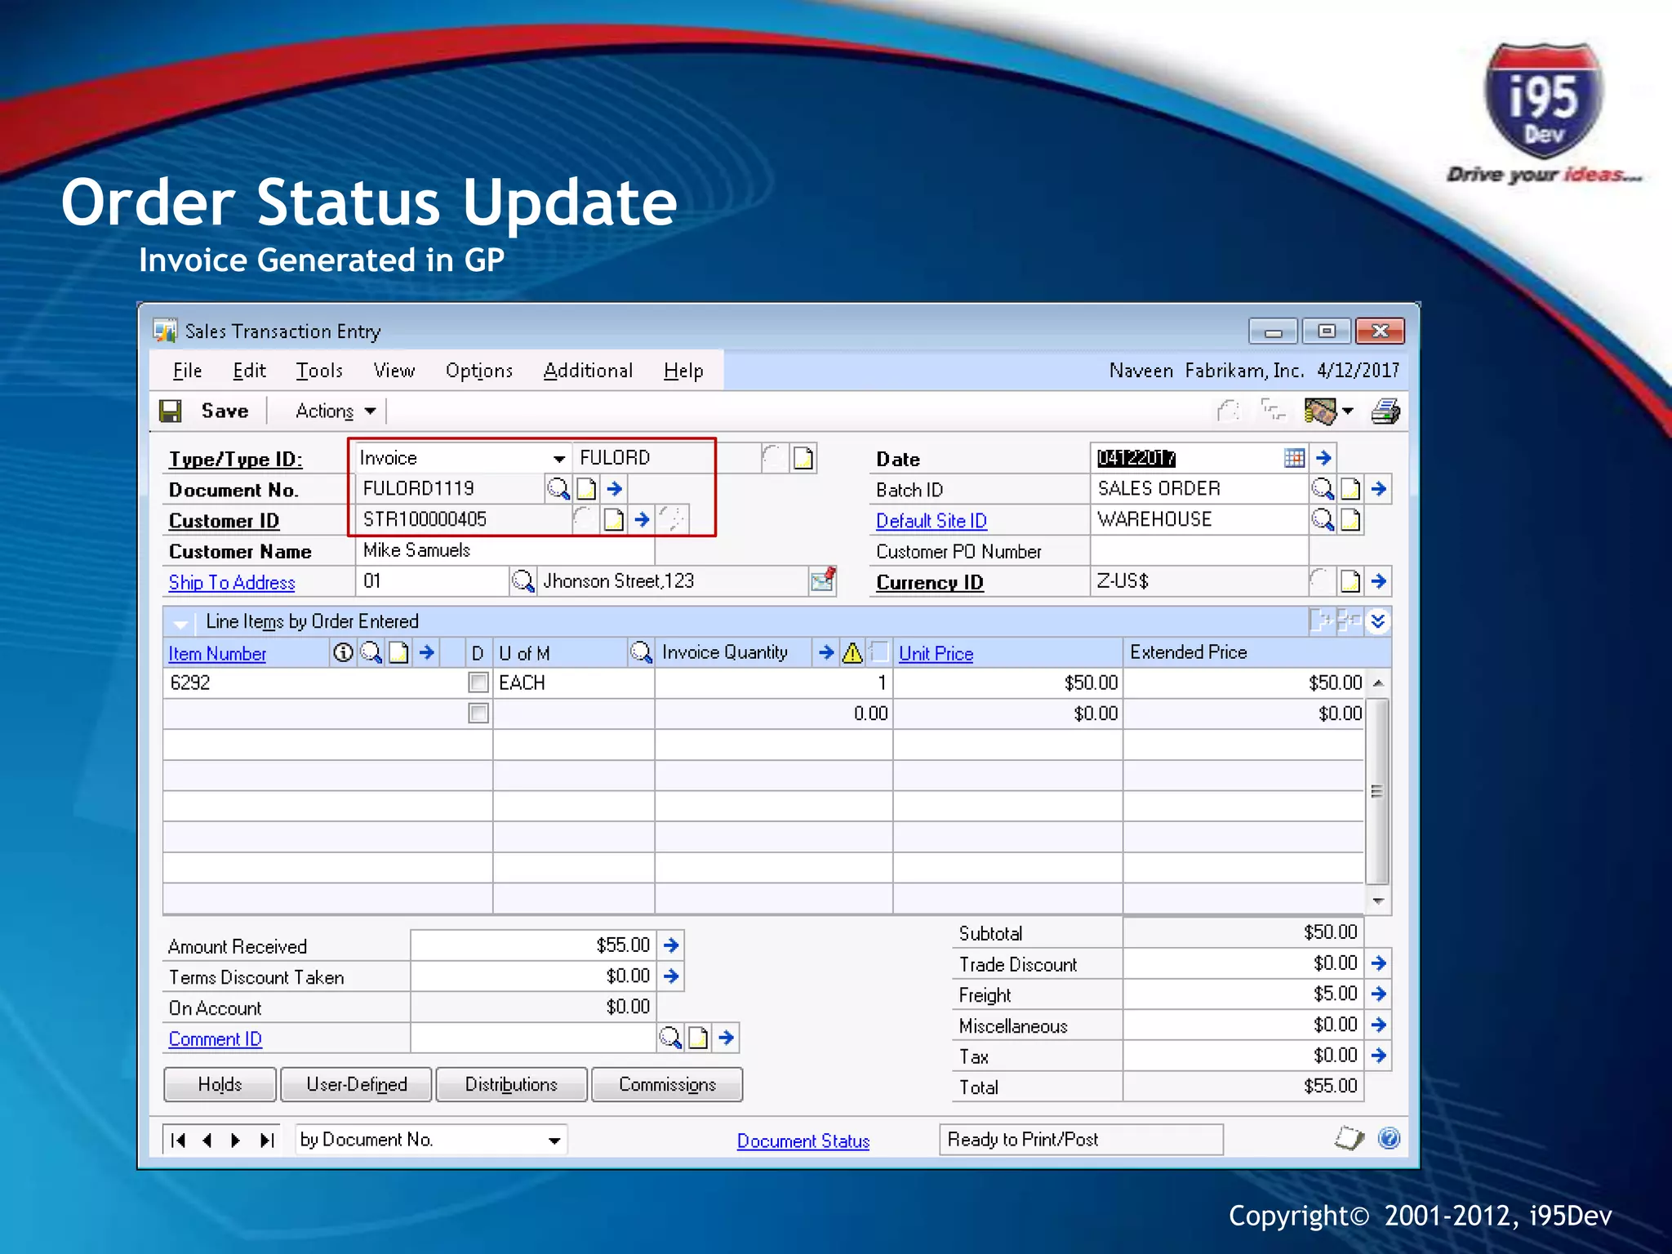Screen dimensions: 1672x1254
Task: Click the Comment ID link
Action: 216,1038
